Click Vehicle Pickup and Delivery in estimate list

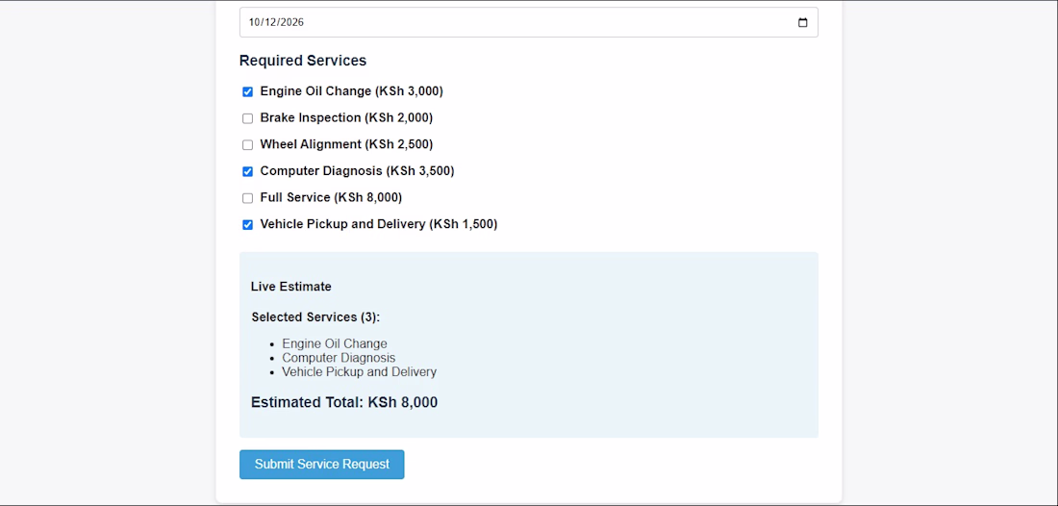[x=359, y=371]
